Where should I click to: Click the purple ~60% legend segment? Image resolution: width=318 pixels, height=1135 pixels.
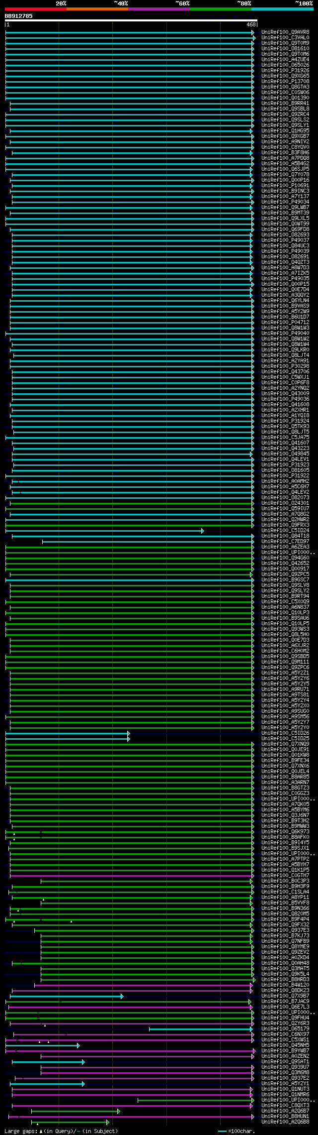(159, 9)
